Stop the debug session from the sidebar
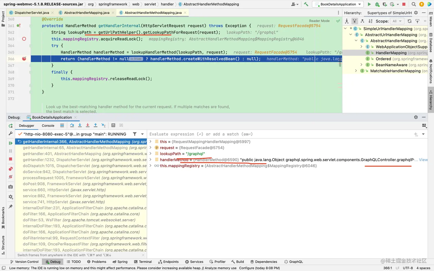This screenshot has height=271, width=434. tap(11, 159)
